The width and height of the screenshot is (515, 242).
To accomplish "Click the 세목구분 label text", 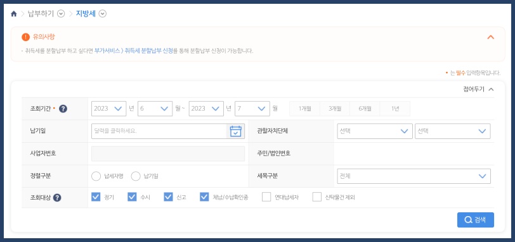I will point(268,176).
